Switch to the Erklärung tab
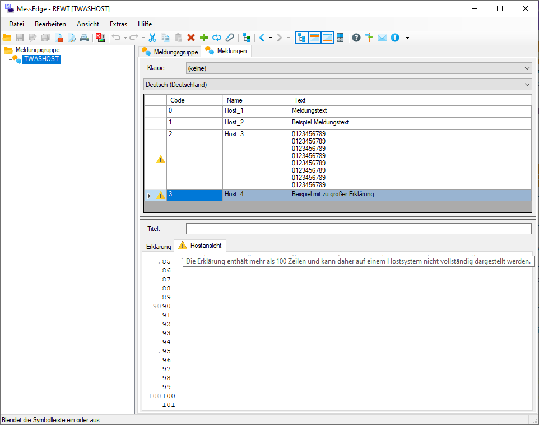The image size is (539, 425). (x=158, y=246)
